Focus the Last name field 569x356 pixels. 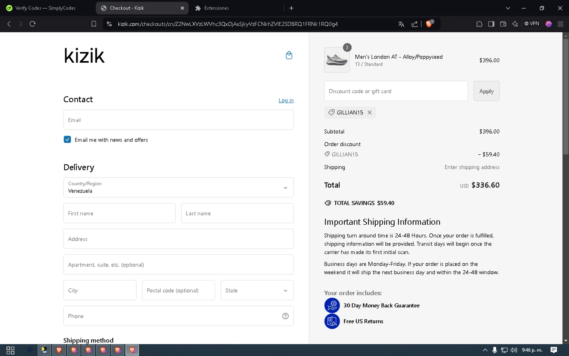tap(237, 213)
